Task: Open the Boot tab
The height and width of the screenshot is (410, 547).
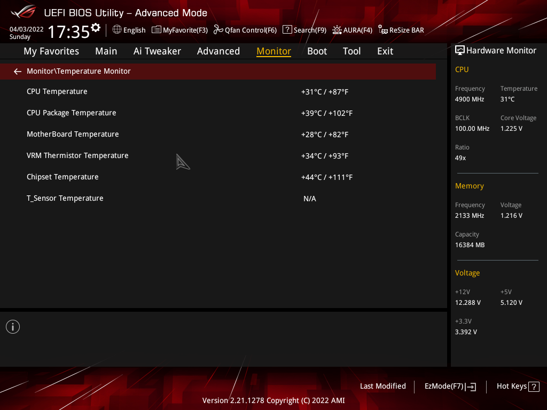Action: click(317, 51)
